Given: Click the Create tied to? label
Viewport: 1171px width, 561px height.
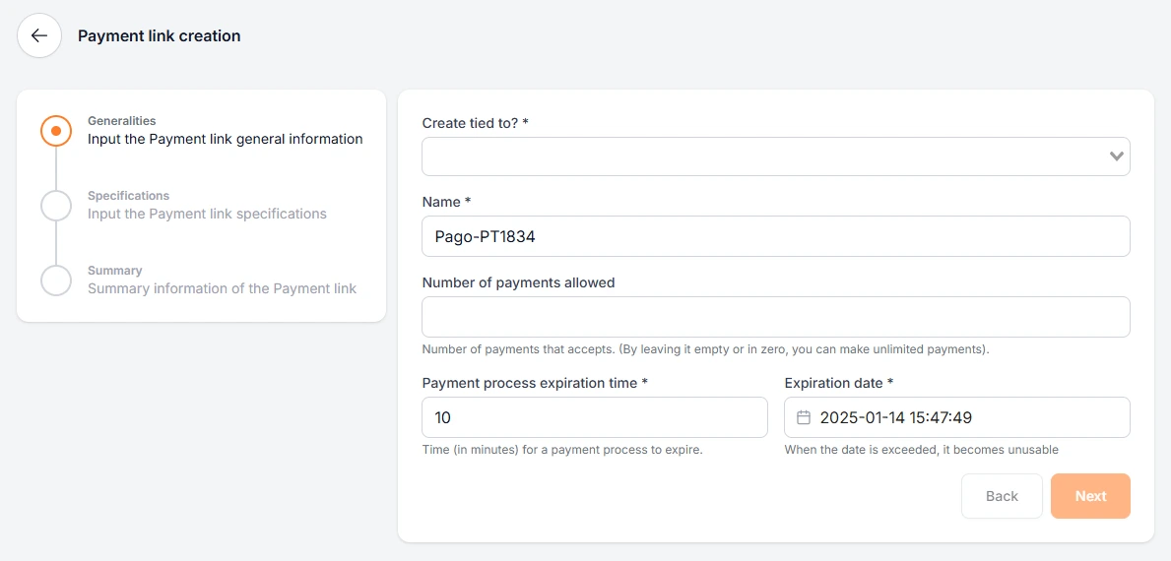Looking at the screenshot, I should (x=475, y=123).
